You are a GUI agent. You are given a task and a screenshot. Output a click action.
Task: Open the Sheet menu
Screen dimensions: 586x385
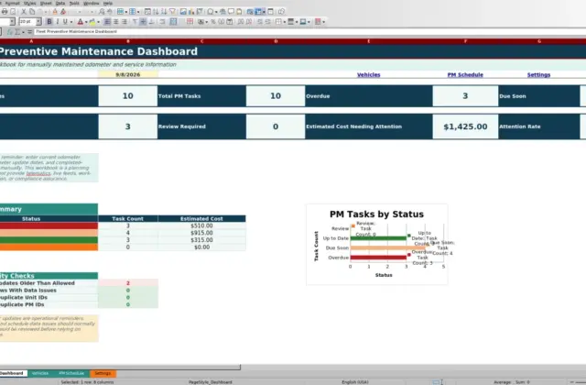coord(46,3)
